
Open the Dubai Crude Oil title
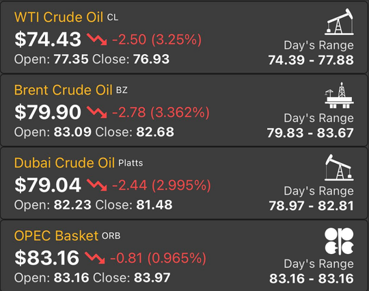point(64,163)
